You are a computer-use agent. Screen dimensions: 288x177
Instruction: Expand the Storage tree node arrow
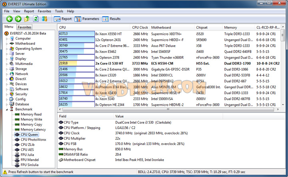(x=7, y=69)
